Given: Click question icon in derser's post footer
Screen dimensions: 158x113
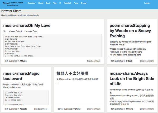Looking at the screenshot, I should pos(75,109).
